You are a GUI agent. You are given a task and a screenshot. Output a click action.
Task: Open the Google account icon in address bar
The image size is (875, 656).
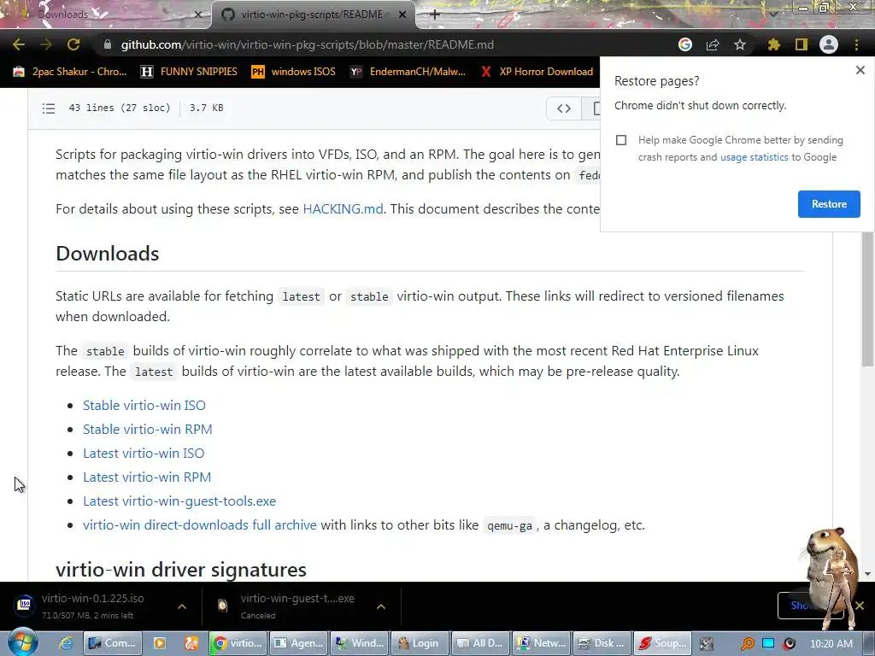pyautogui.click(x=685, y=44)
